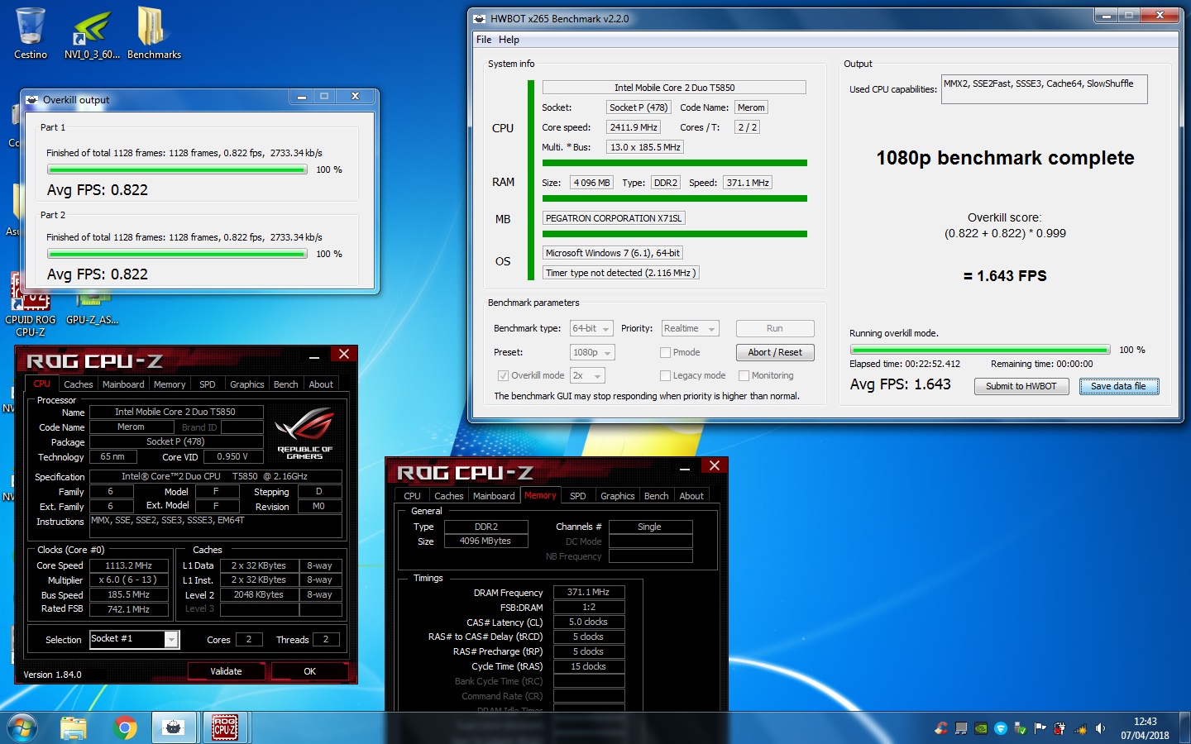The height and width of the screenshot is (744, 1191).
Task: Open the File menu in HWBOT
Action: (x=484, y=40)
